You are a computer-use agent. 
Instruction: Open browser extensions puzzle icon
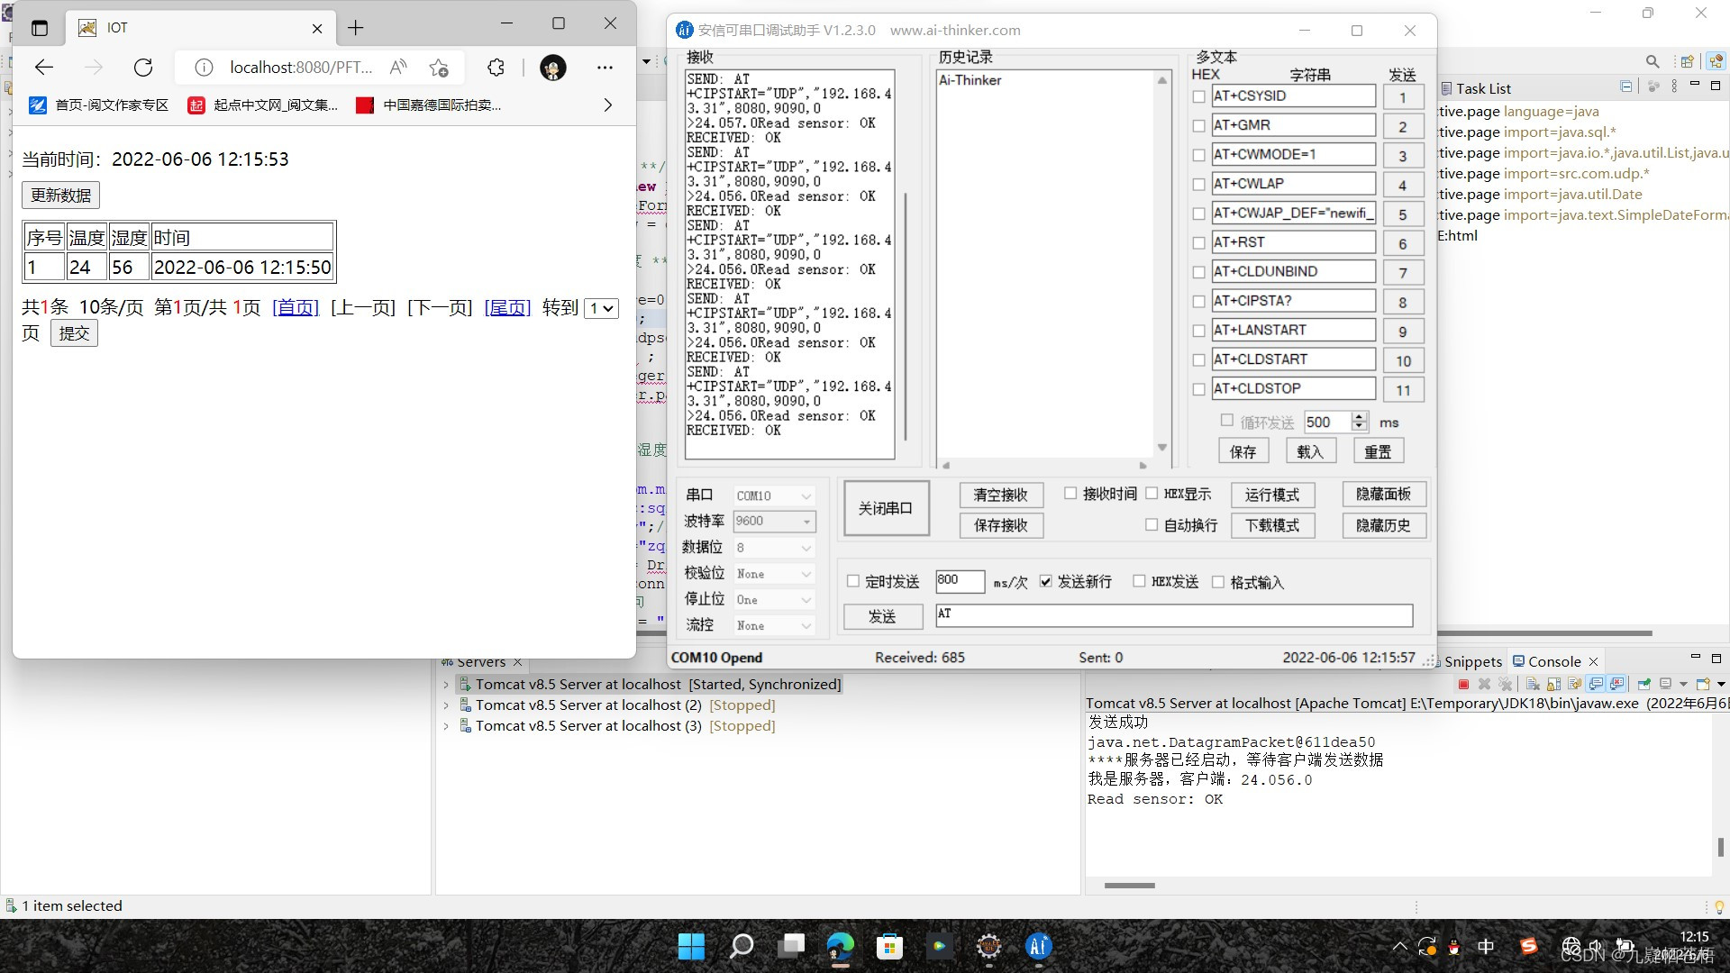click(496, 68)
